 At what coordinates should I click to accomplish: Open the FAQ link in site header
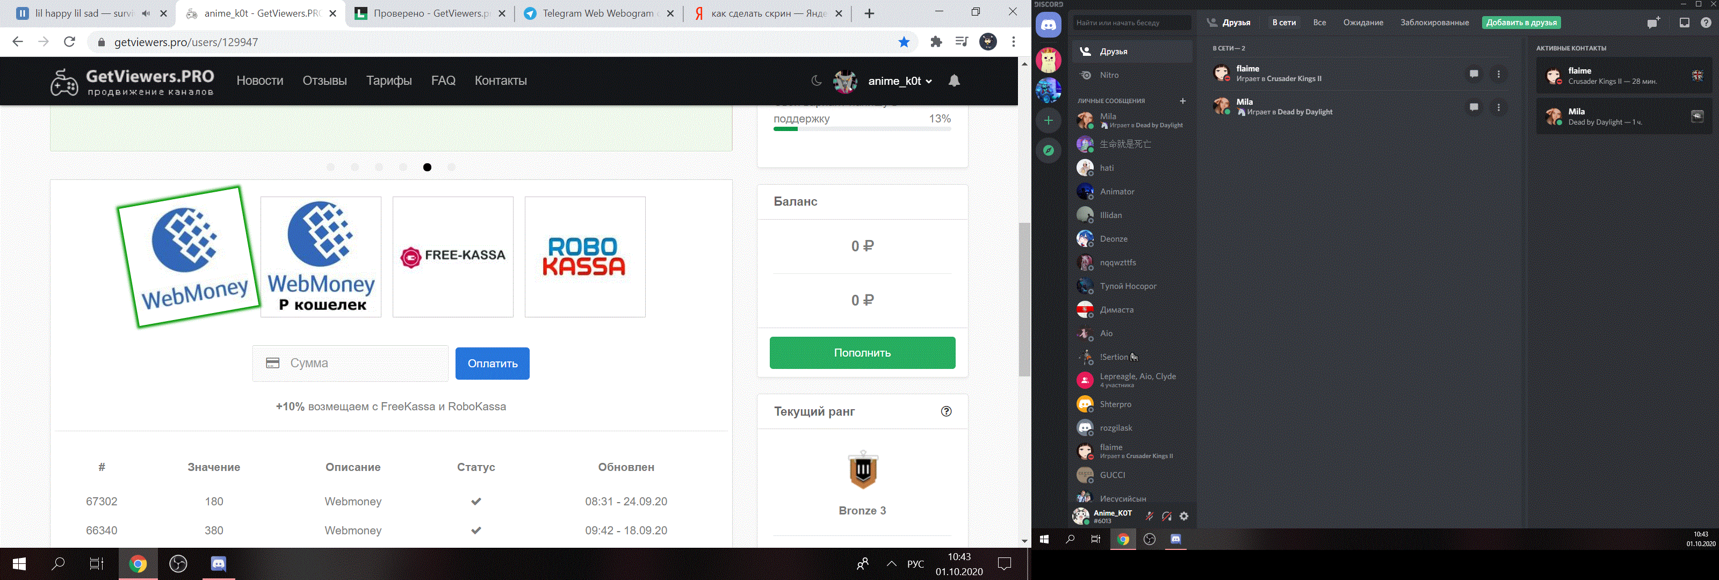pos(443,81)
